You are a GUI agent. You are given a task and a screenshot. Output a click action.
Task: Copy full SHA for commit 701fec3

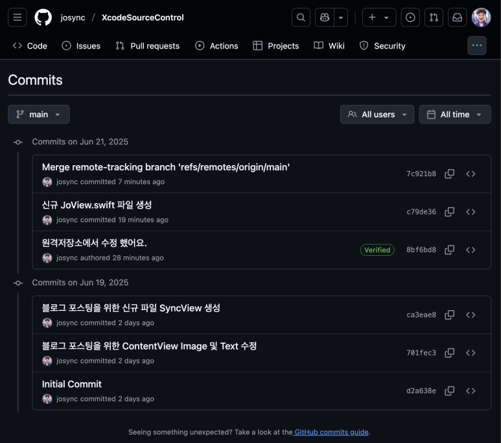pos(450,353)
